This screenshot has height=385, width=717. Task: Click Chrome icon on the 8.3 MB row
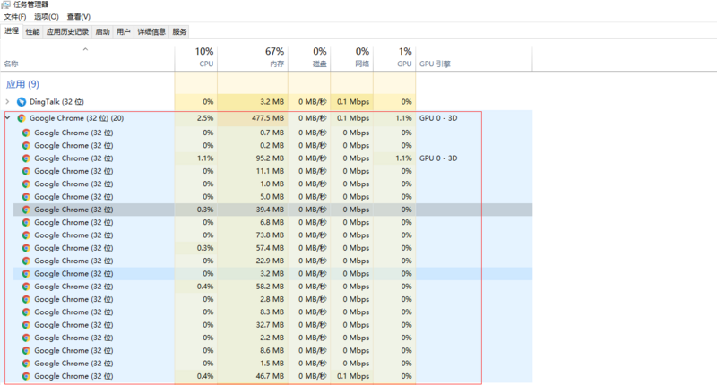pos(26,312)
